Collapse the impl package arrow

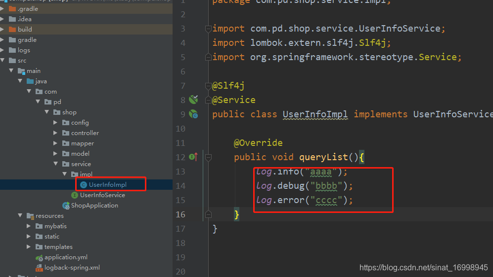[x=64, y=174]
